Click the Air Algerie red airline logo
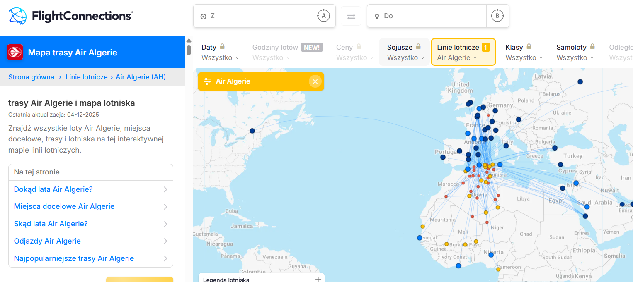This screenshot has height=282, width=633. [15, 53]
